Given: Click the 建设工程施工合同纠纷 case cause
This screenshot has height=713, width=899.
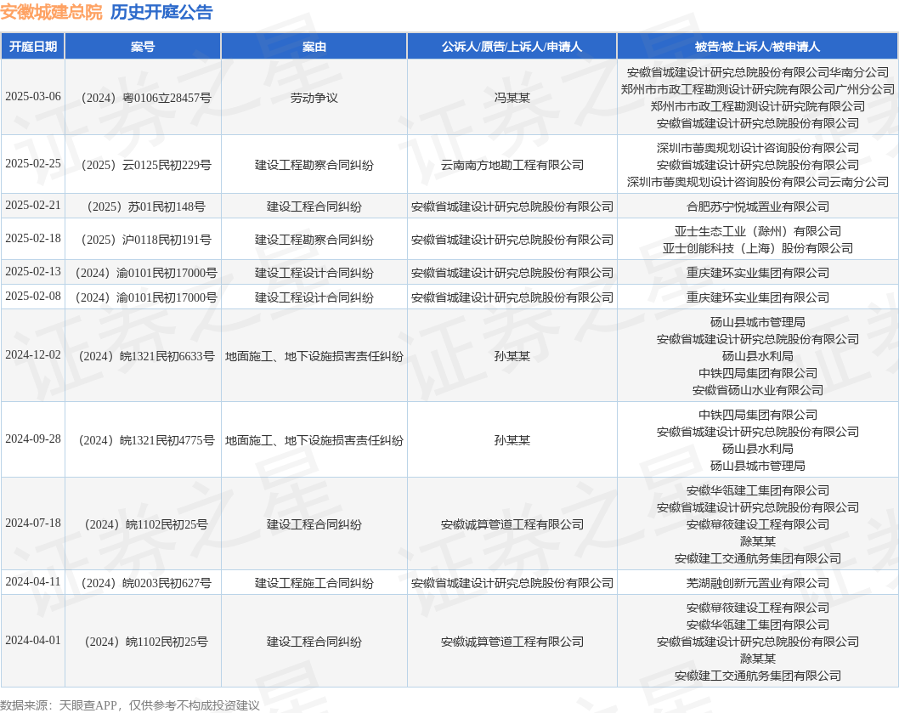Looking at the screenshot, I should (x=314, y=583).
